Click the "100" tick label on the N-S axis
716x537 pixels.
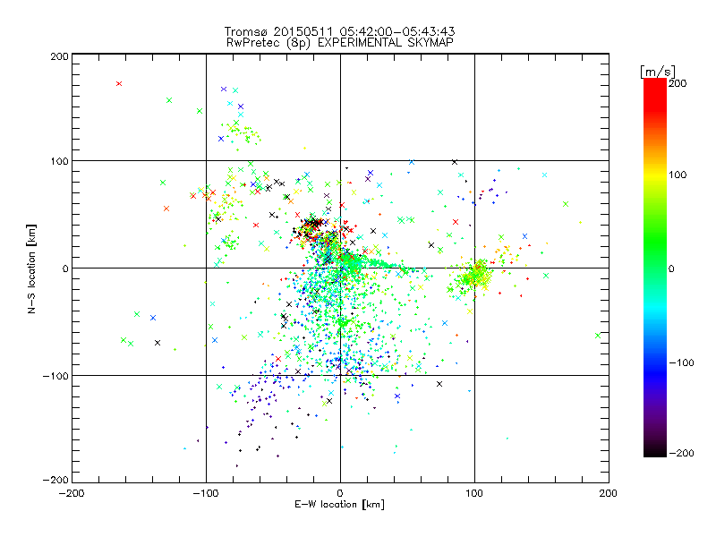(x=59, y=161)
